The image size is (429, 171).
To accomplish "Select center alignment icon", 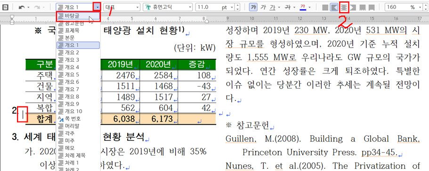I will click(344, 8).
